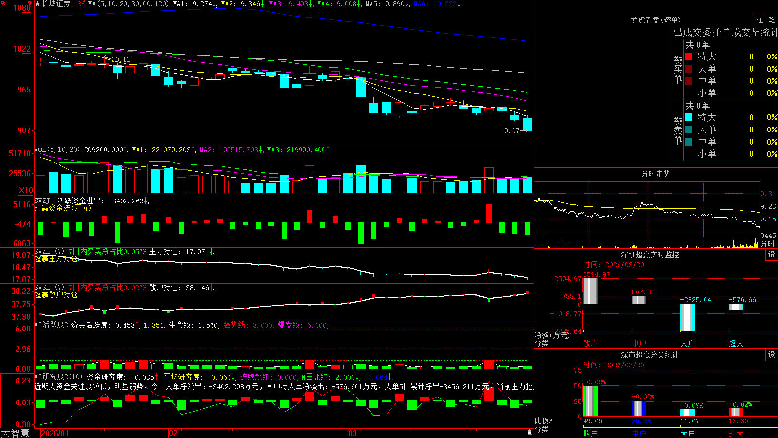This screenshot has width=778, height=438.
Task: Switch order view to 柱 mode
Action: coord(760,20)
